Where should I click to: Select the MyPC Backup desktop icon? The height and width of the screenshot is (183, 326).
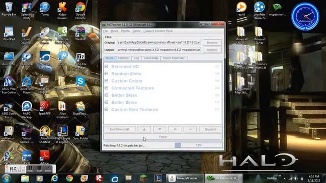(x=26, y=110)
